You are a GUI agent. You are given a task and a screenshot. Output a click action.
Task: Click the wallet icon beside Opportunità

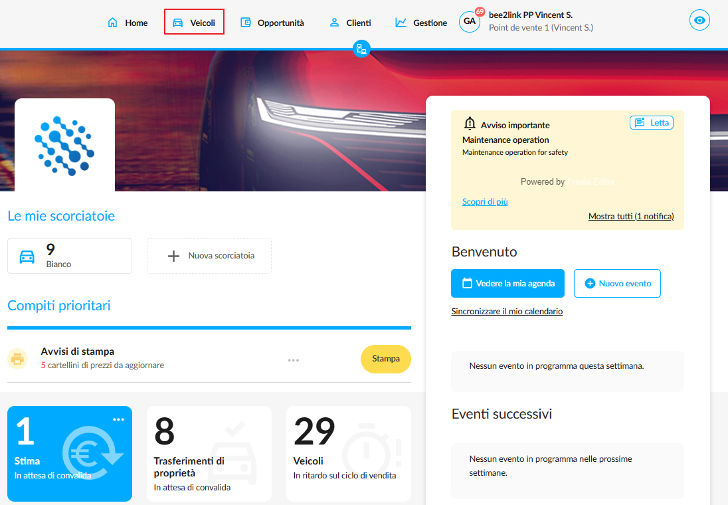coord(246,23)
